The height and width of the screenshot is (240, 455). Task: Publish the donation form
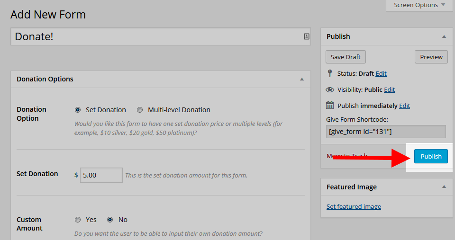[x=431, y=156]
